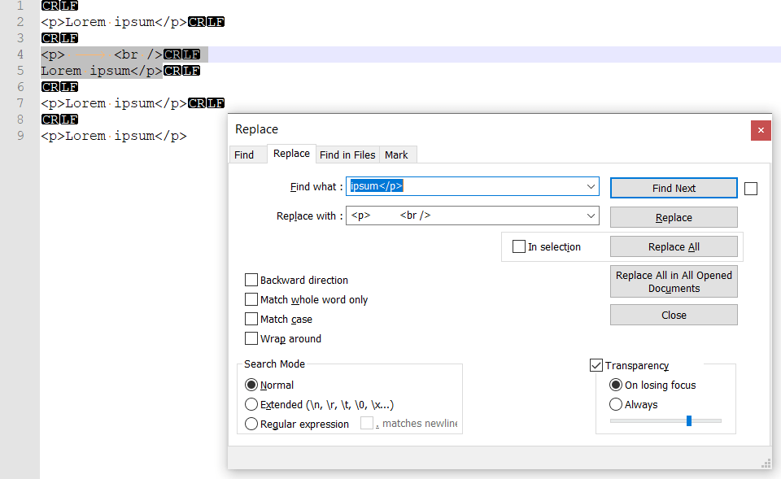Adjust the transparency level slider
This screenshot has height=479, width=781.
coord(688,420)
